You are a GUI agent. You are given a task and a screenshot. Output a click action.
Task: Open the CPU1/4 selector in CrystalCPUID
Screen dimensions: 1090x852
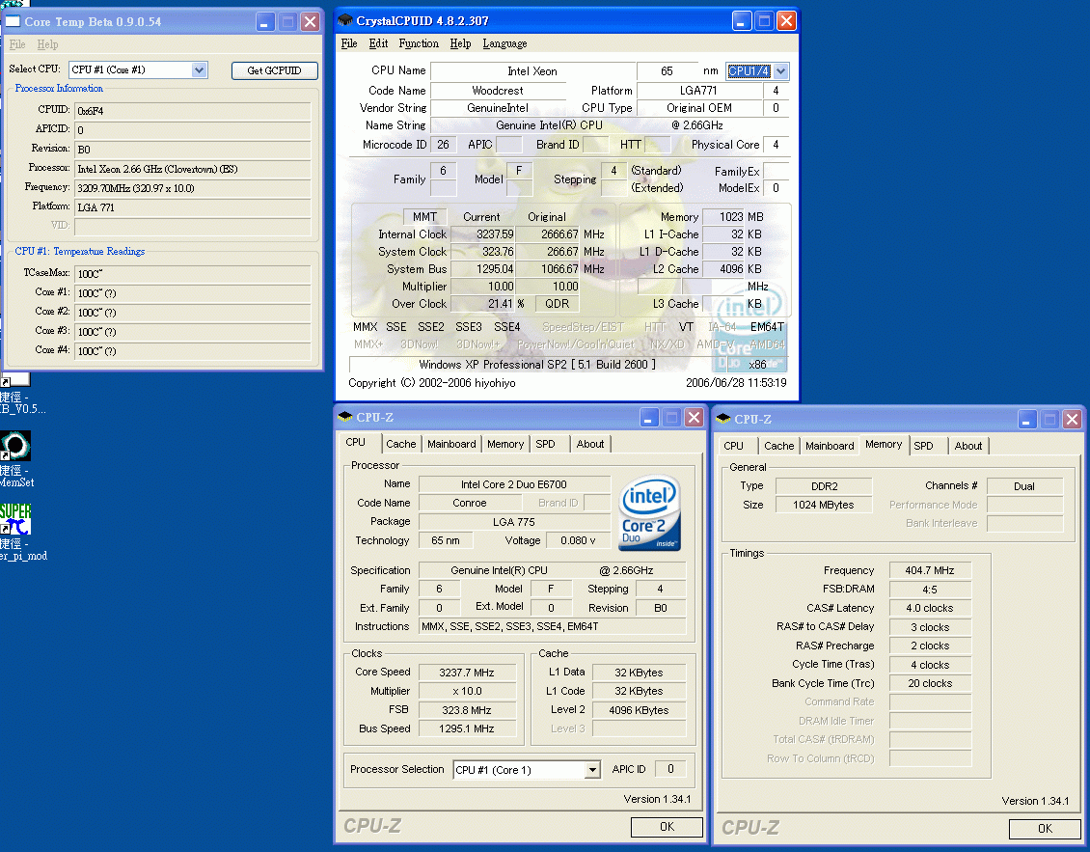pos(780,70)
